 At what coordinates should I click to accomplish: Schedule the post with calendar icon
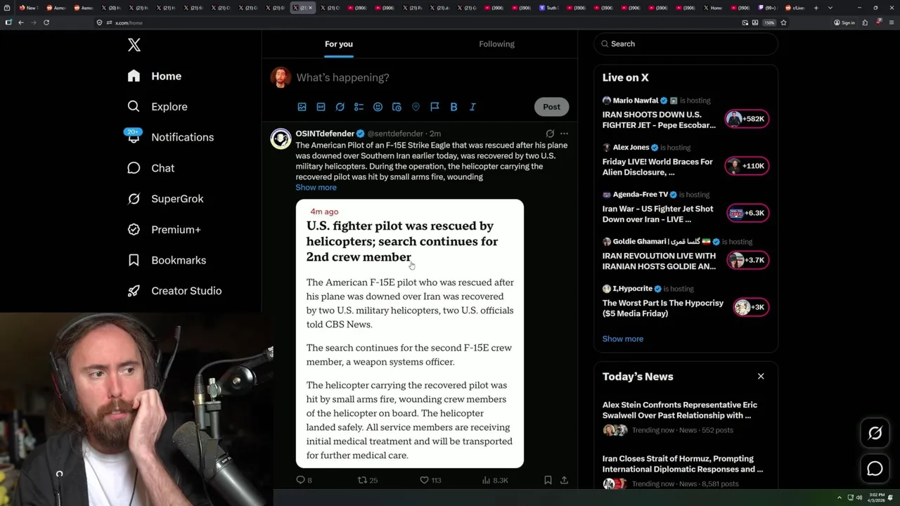(x=397, y=107)
